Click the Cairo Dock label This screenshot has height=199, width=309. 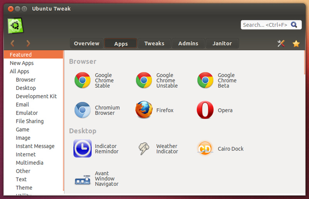click(231, 149)
